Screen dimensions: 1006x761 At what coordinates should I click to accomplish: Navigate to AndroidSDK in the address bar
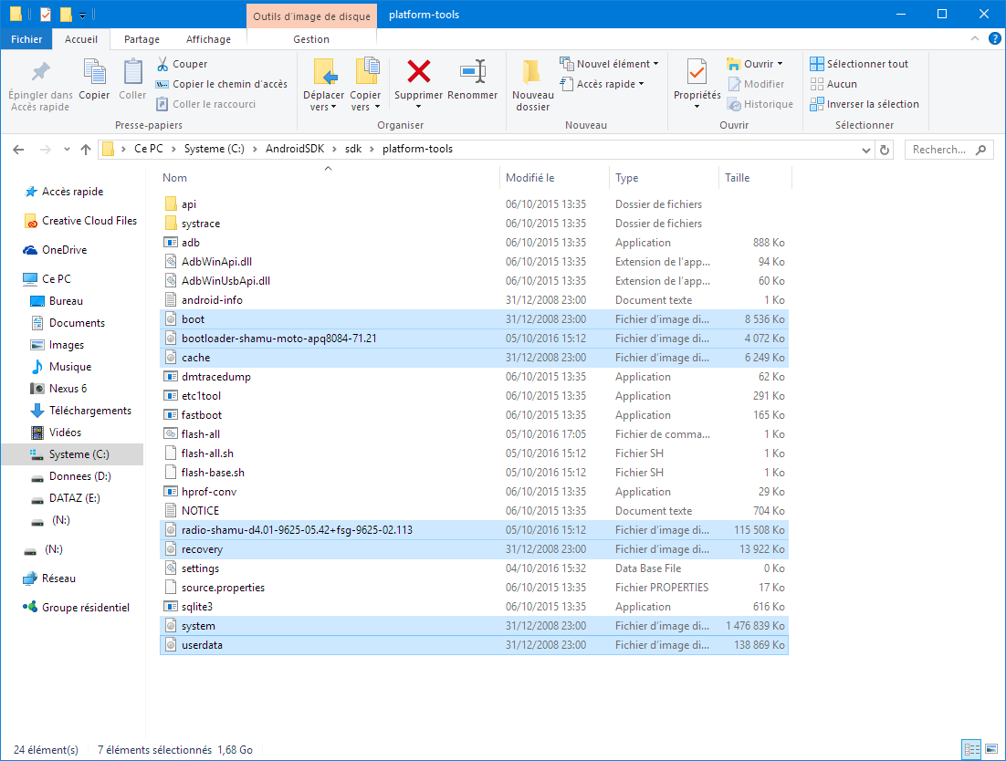(295, 149)
